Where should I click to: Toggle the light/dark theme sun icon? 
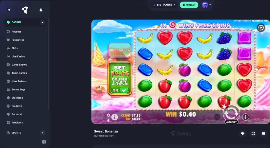[x=9, y=10]
